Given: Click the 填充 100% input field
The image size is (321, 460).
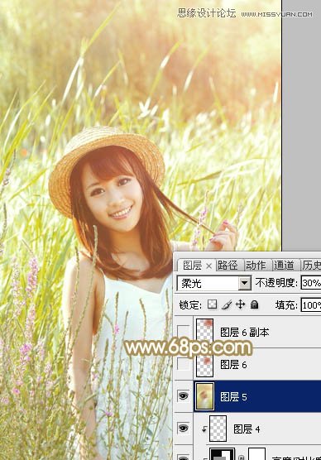Looking at the screenshot, I should [311, 305].
